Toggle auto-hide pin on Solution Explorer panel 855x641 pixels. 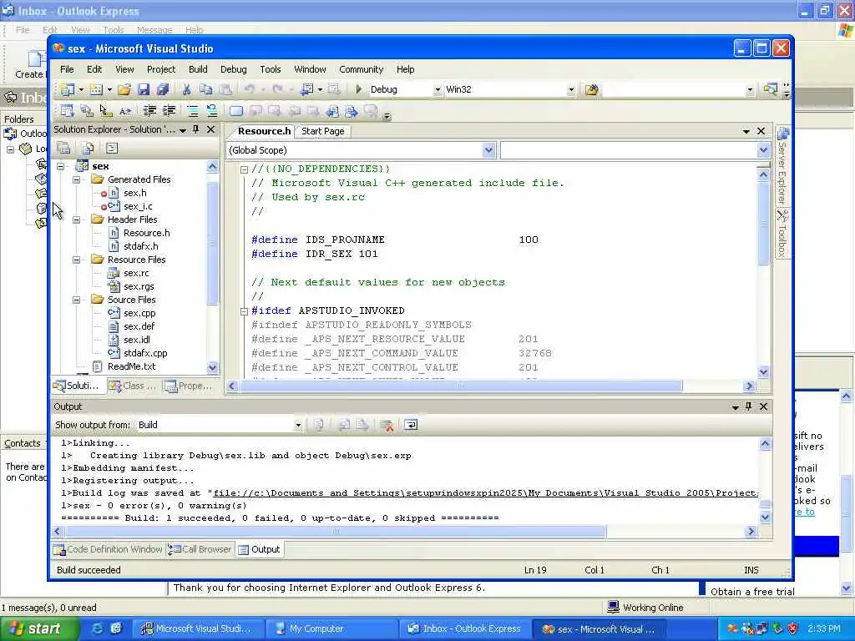coord(196,129)
